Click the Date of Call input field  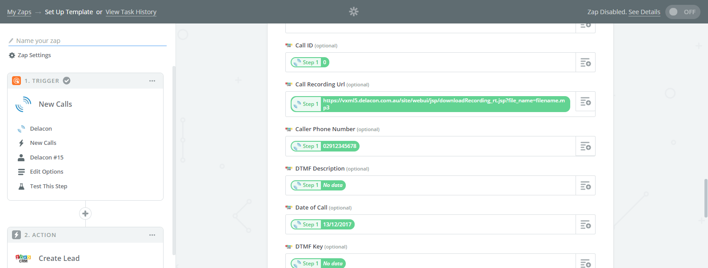coord(431,225)
